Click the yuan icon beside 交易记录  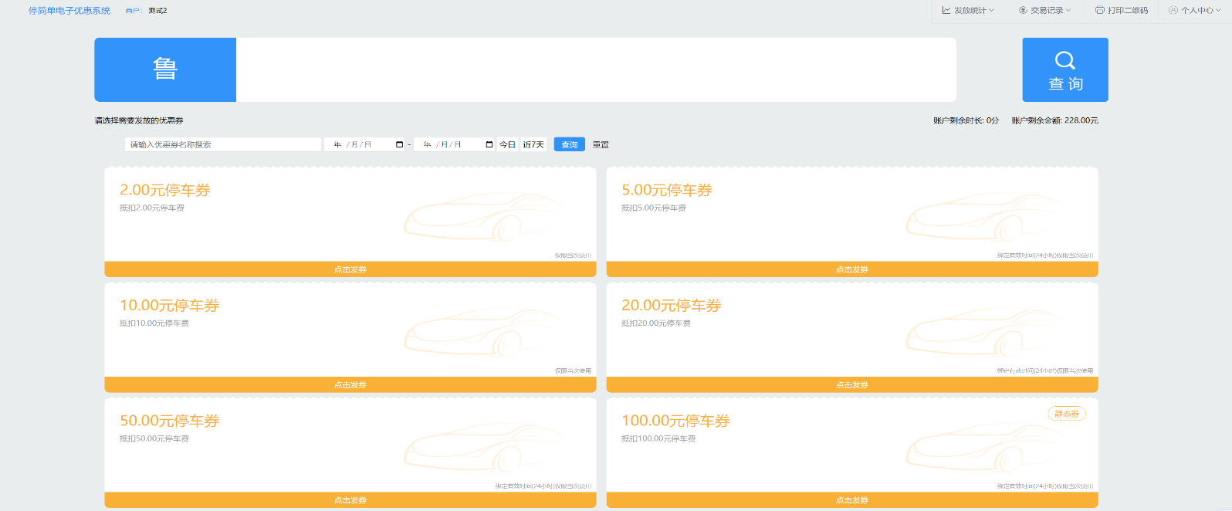click(1023, 10)
